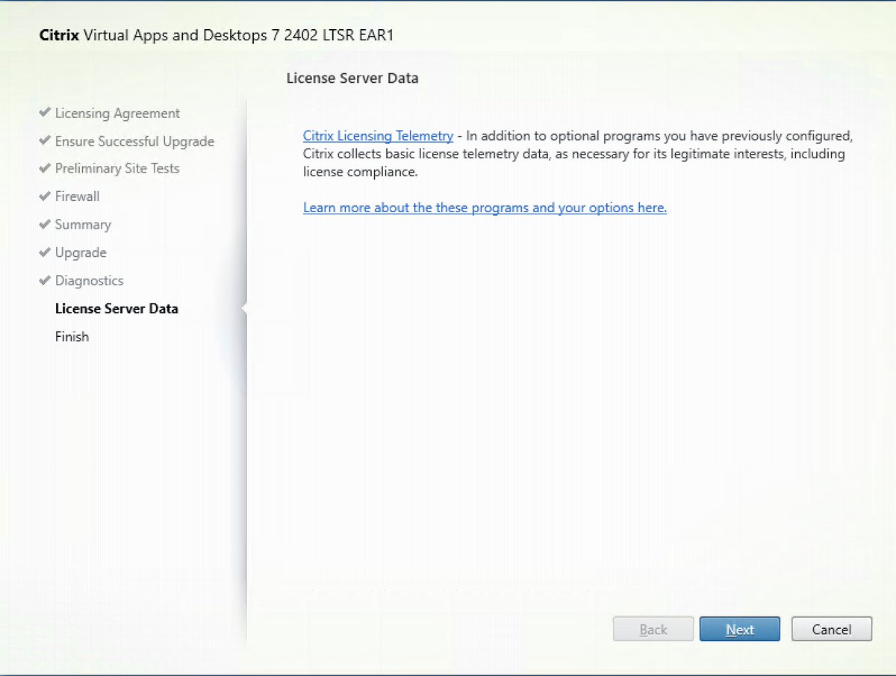Click the checkmark beside Ensure Successful Upgrade
This screenshot has width=896, height=676.
(44, 140)
